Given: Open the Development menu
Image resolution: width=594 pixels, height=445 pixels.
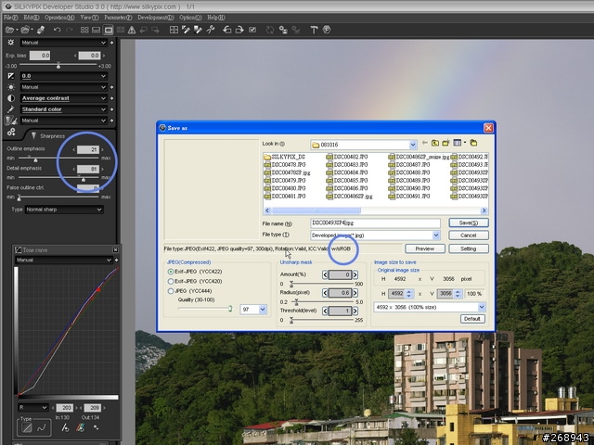Looking at the screenshot, I should click(156, 18).
